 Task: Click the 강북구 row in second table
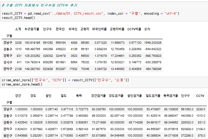click(x=104, y=123)
